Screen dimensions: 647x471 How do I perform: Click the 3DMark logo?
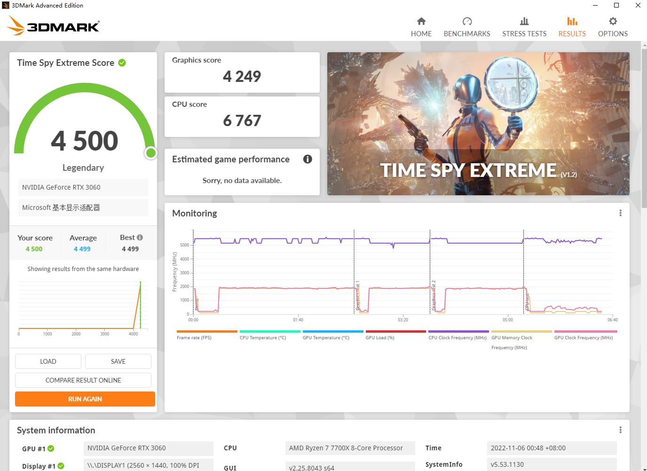[53, 26]
